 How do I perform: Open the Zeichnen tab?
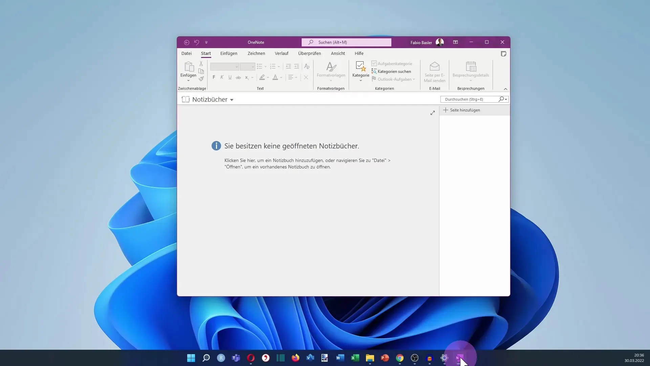coord(256,54)
